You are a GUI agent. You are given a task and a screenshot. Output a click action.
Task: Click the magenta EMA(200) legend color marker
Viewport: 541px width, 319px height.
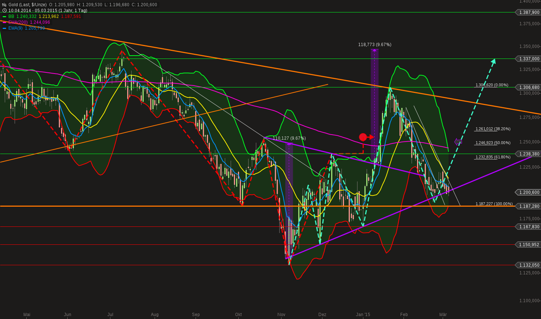(4, 22)
